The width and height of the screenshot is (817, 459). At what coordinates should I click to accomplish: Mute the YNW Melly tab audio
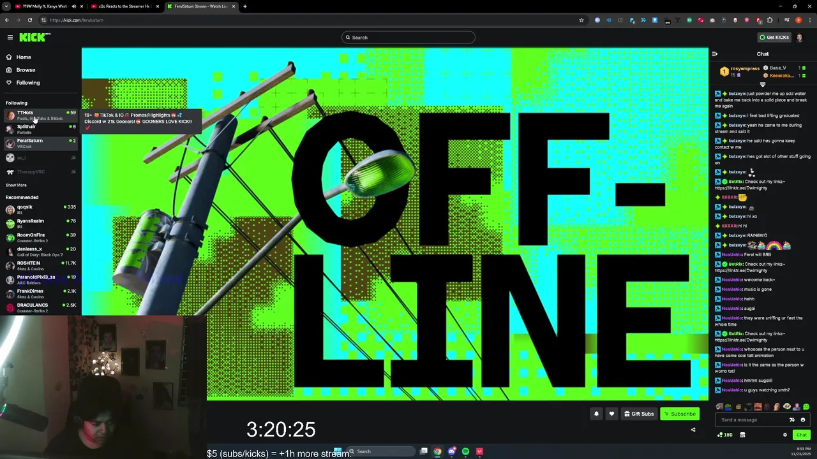(x=73, y=6)
